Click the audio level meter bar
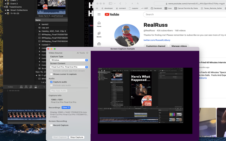The width and height of the screenshot is (226, 141). (69, 88)
